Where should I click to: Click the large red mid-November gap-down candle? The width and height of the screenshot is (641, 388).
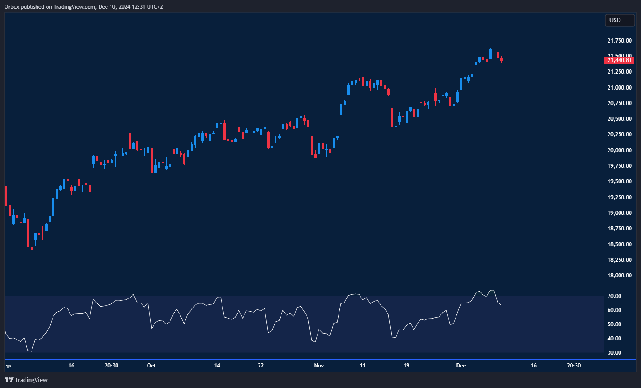pos(392,117)
